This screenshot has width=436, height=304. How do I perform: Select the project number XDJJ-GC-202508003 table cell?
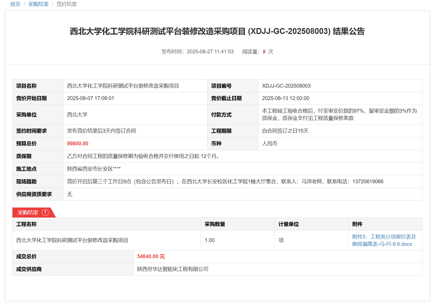coord(286,86)
